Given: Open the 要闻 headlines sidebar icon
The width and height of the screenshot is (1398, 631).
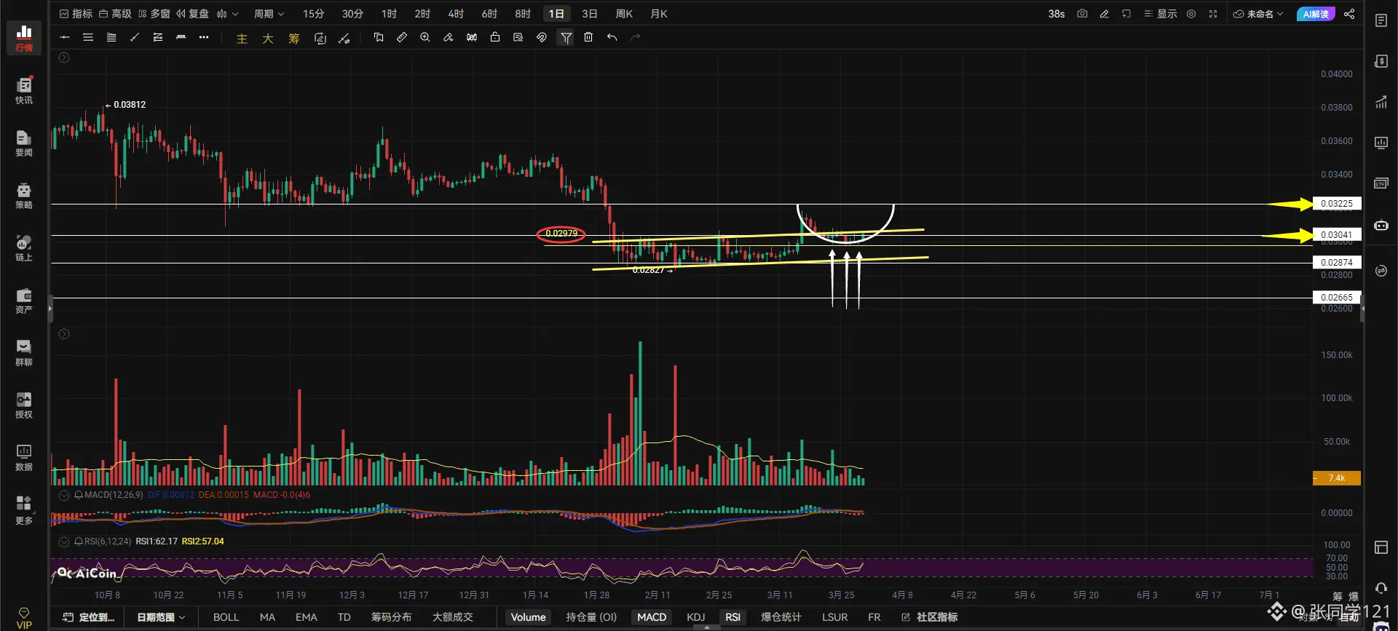Looking at the screenshot, I should coord(24,143).
